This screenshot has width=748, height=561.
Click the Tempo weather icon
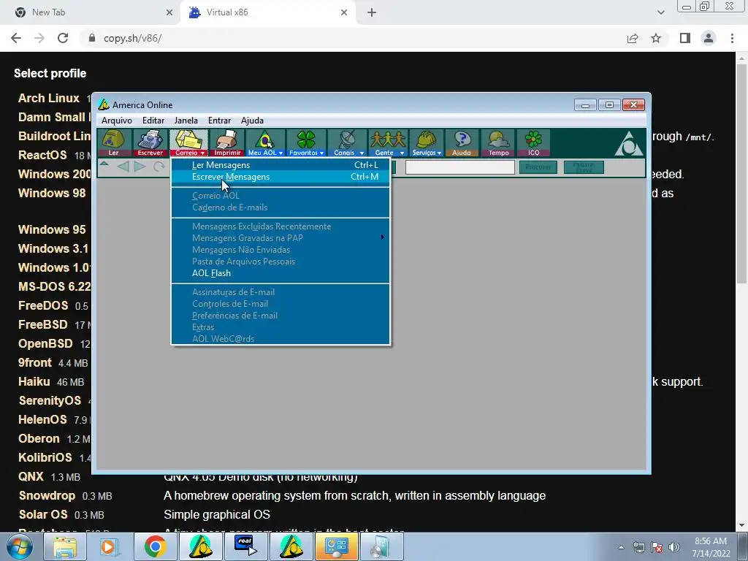[498, 142]
